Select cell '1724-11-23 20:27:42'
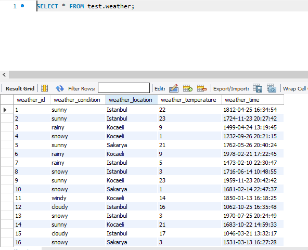The width and height of the screenshot is (308, 250). pyautogui.click(x=253, y=119)
